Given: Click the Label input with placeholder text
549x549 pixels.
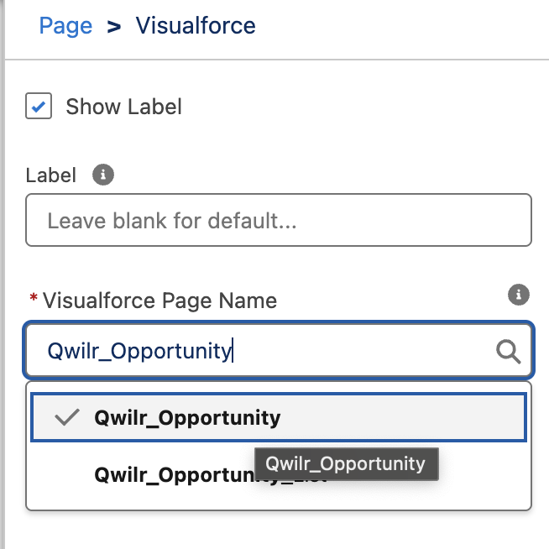Looking at the screenshot, I should [x=279, y=220].
